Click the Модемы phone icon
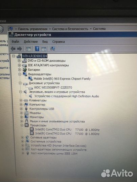Screen dimensions: 137x182 [x=26, y=113]
